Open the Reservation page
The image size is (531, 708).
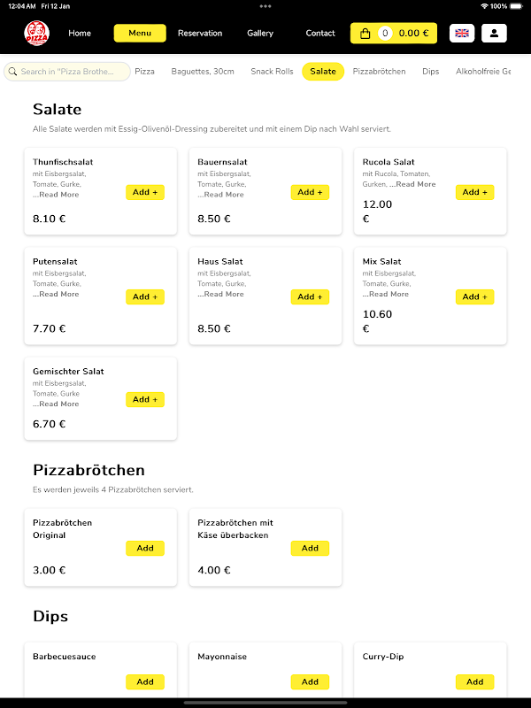[x=200, y=34]
